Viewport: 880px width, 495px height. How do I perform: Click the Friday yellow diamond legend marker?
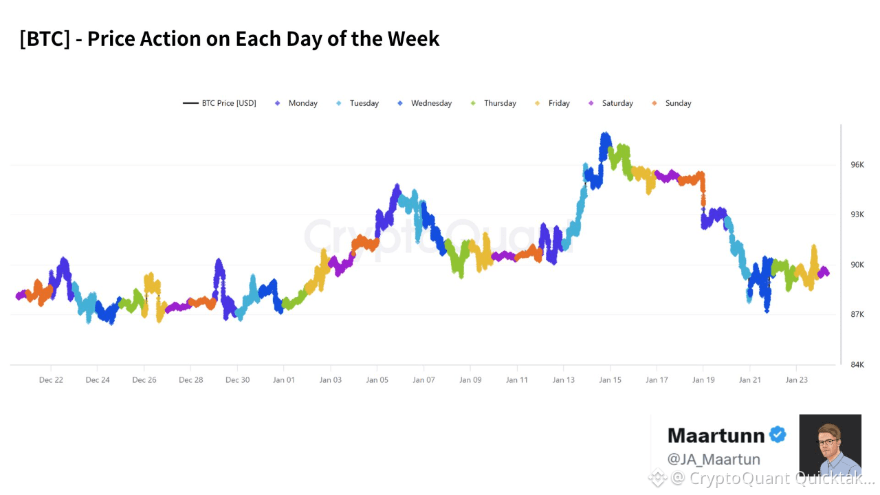point(538,103)
